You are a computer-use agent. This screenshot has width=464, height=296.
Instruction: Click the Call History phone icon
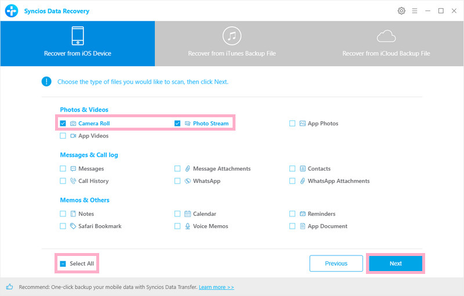point(73,181)
